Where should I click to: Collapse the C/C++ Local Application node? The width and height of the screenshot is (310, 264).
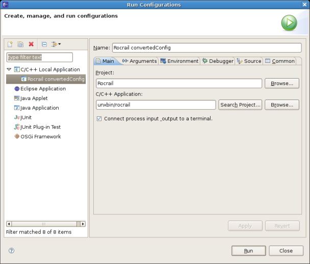tap(9, 69)
